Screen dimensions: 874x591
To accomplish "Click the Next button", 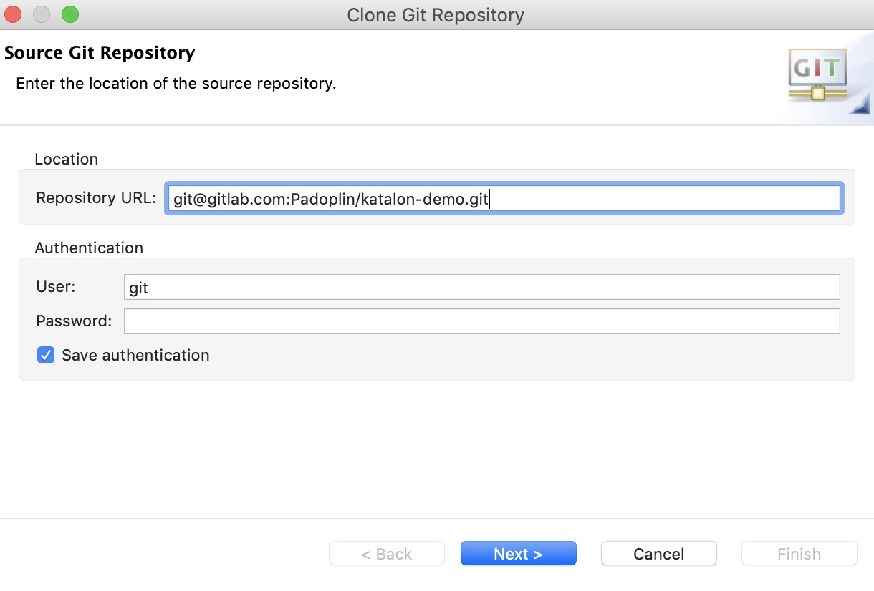I will coord(518,553).
